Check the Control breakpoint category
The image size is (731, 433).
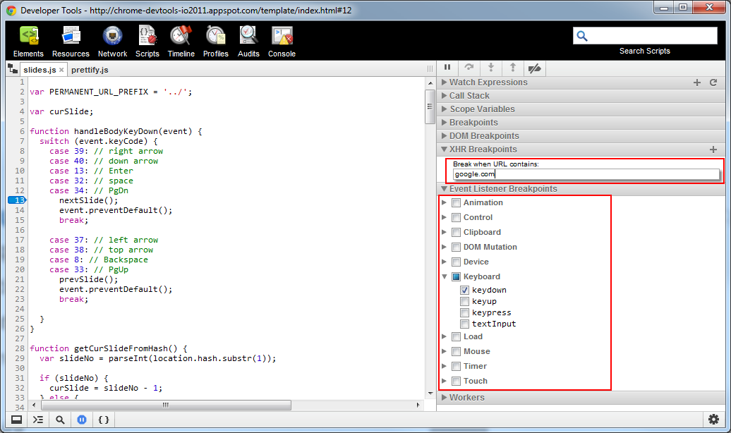coord(457,218)
